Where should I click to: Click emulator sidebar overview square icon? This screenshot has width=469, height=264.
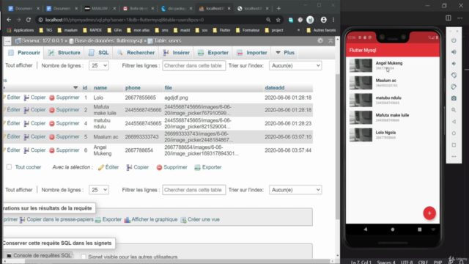(454, 145)
